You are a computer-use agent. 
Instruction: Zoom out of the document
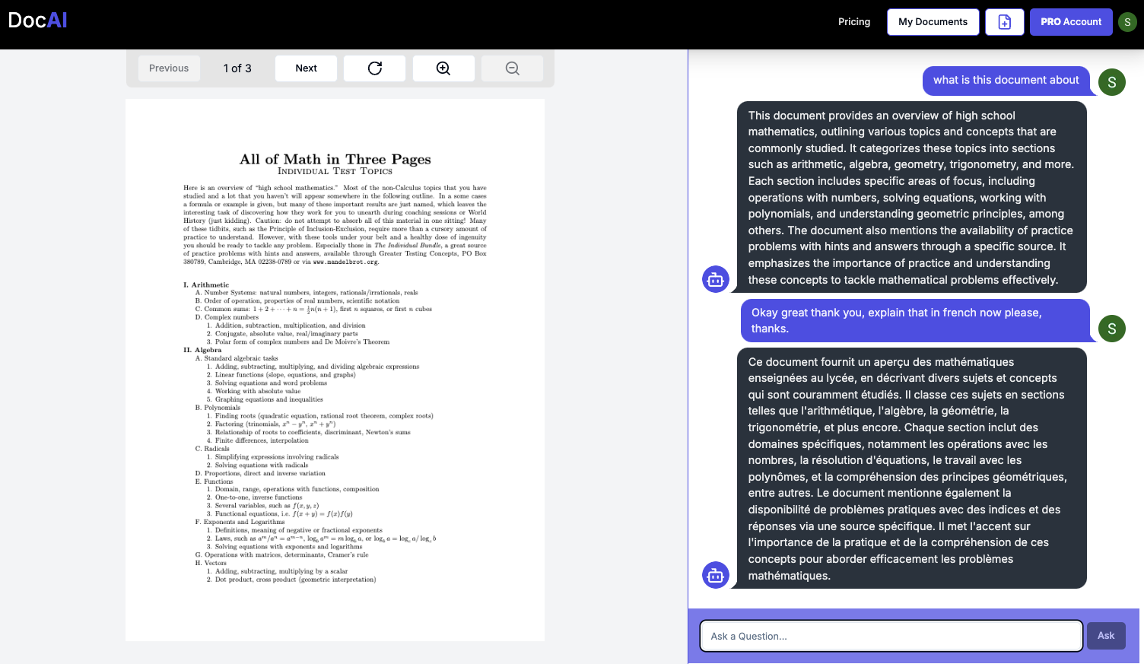click(513, 68)
